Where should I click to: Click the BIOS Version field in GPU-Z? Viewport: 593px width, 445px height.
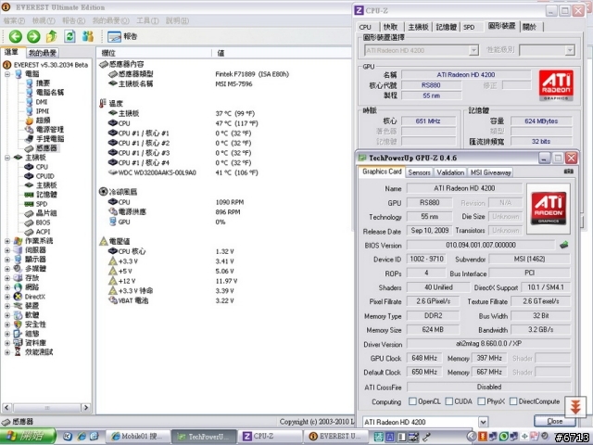[481, 245]
